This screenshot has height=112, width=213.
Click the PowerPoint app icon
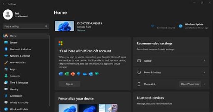pos(73,74)
